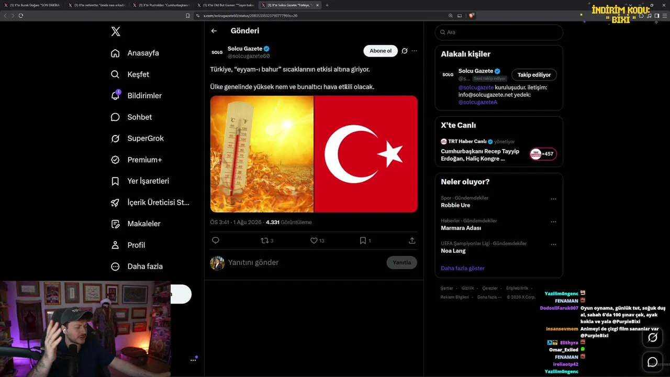This screenshot has height=377, width=670.
Task: Open Premium+ subscription page
Action: click(x=136, y=160)
